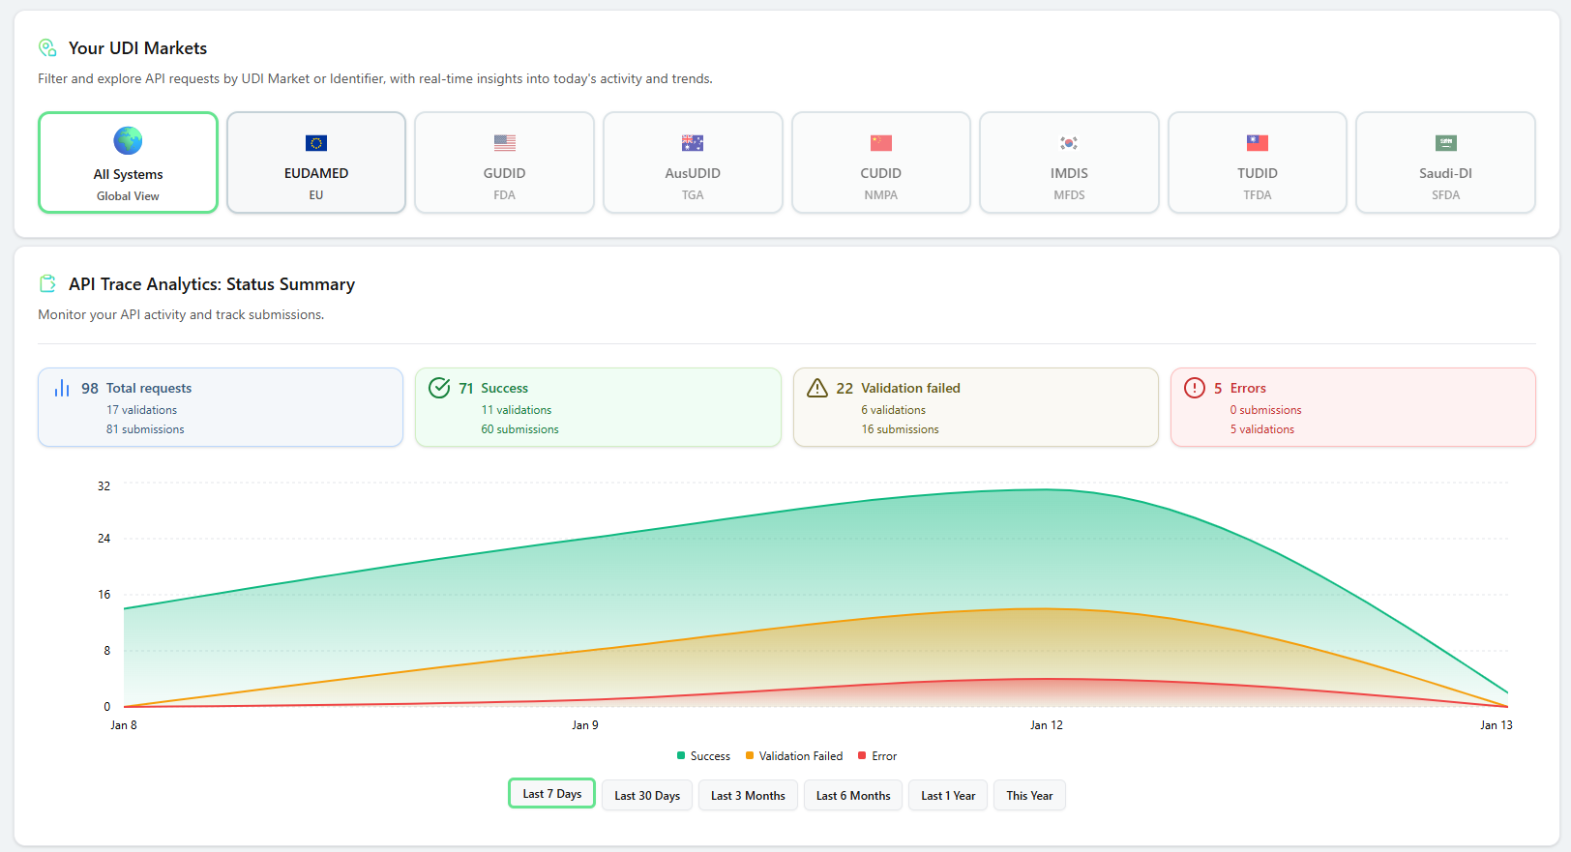Click the 'Your UDI Markets' heading
1571x852 pixels.
click(137, 48)
